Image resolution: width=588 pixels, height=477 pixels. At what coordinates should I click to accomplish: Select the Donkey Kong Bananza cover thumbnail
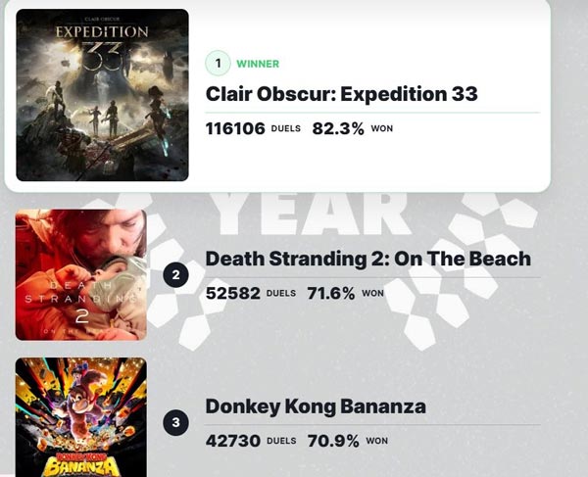[81, 416]
